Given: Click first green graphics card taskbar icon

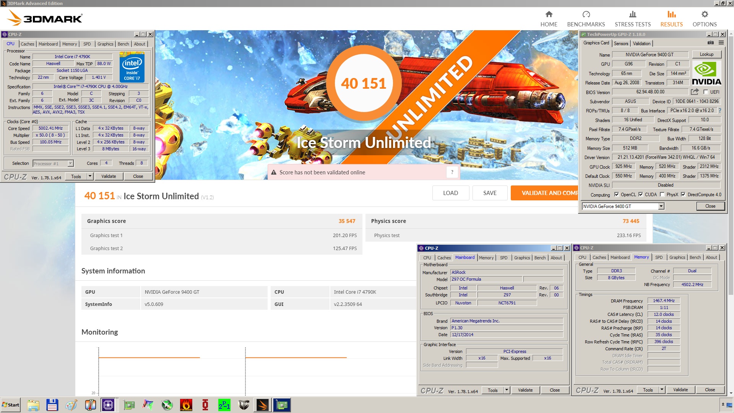Looking at the screenshot, I should pos(129,405).
